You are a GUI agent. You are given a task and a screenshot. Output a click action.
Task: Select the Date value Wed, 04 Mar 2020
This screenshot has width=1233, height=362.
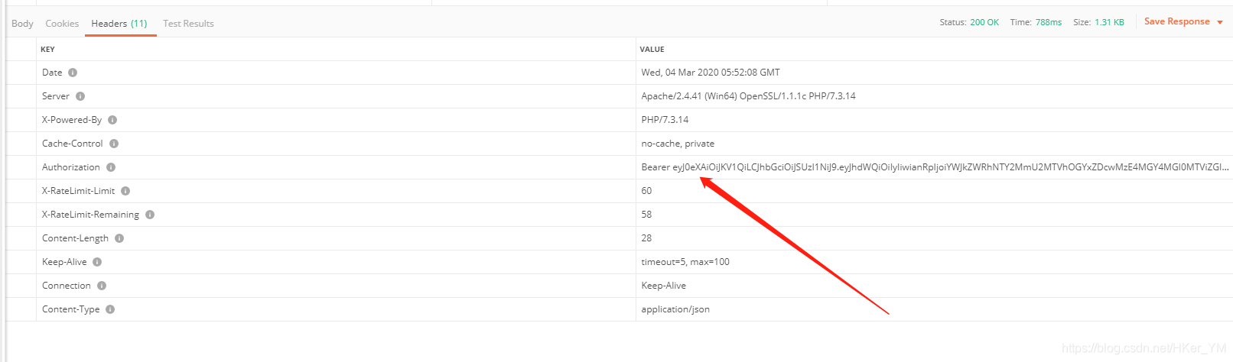(711, 73)
